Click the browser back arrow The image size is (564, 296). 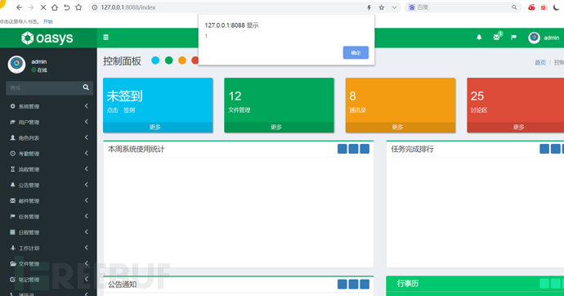[x=20, y=7]
